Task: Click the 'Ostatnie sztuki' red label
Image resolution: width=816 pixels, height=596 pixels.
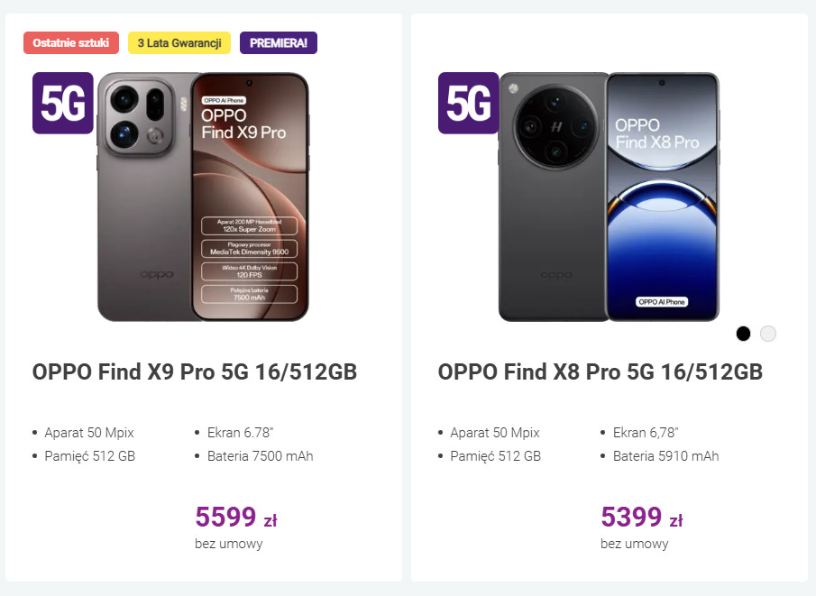Action: [x=71, y=42]
